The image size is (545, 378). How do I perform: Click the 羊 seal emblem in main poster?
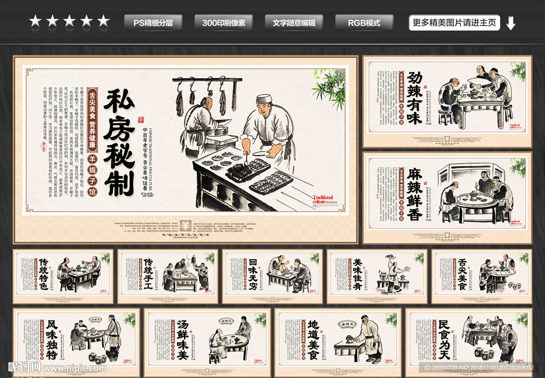tap(186, 225)
